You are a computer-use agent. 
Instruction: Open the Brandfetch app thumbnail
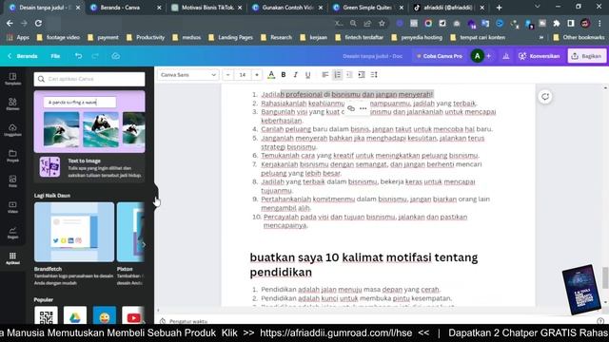(74, 232)
